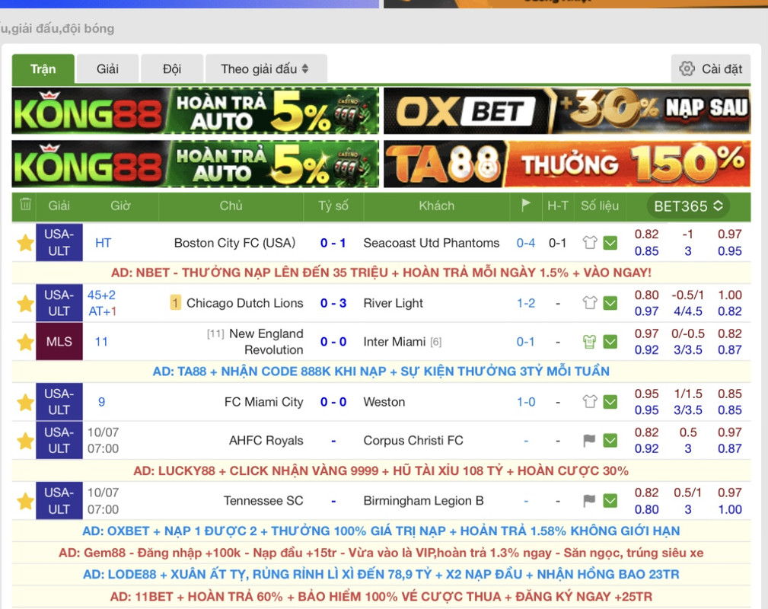Open green lineup shirt icon for Inter Miami row
The image size is (768, 609).
[x=590, y=342]
